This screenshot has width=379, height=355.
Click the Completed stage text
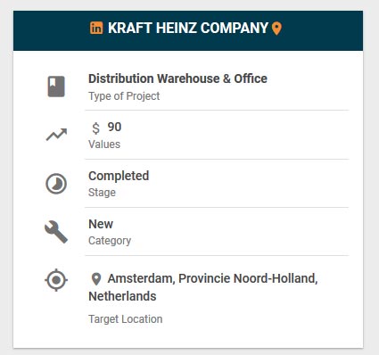[119, 176]
